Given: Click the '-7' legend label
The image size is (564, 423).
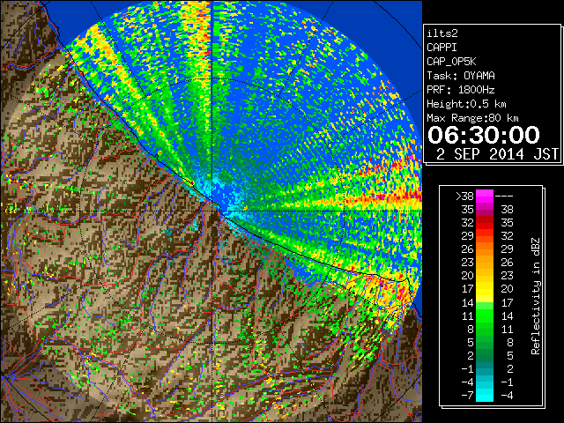Looking at the screenshot, I should coord(467,396).
